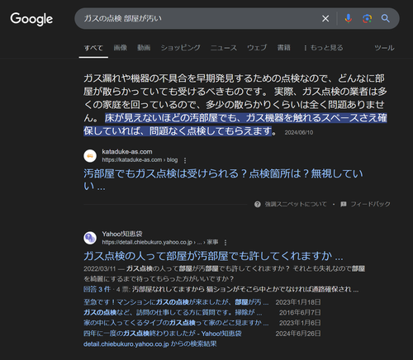413x360 pixels.
Task: Click the chiebukuro breadcrumb 家事 text
Action: (212, 242)
